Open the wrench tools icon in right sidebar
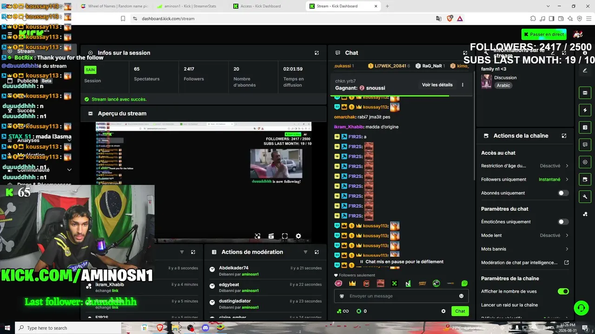 [585, 197]
